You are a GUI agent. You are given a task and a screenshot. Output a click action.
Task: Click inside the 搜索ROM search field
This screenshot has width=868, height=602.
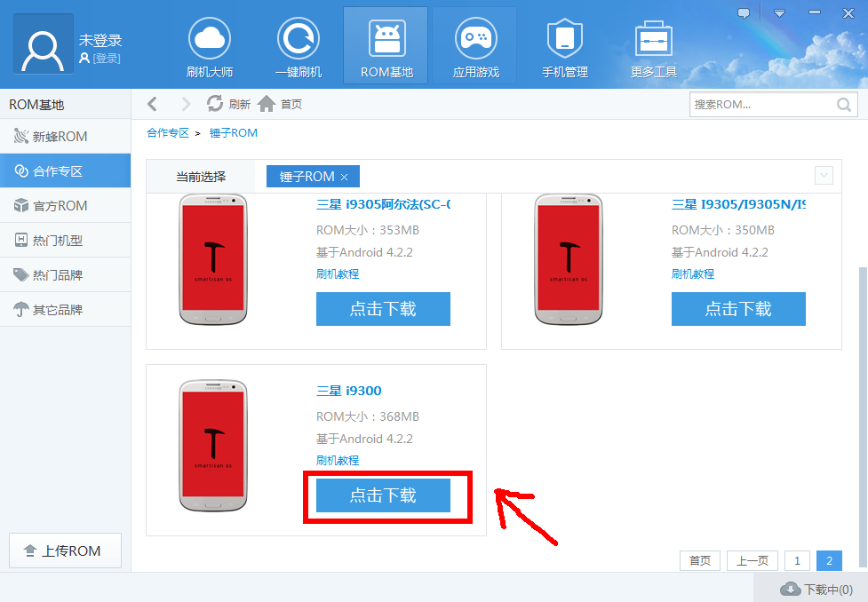[x=760, y=105]
